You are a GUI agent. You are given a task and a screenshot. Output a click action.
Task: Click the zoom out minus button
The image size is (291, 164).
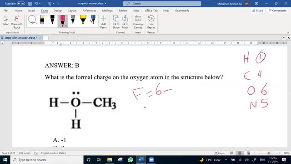(255, 153)
